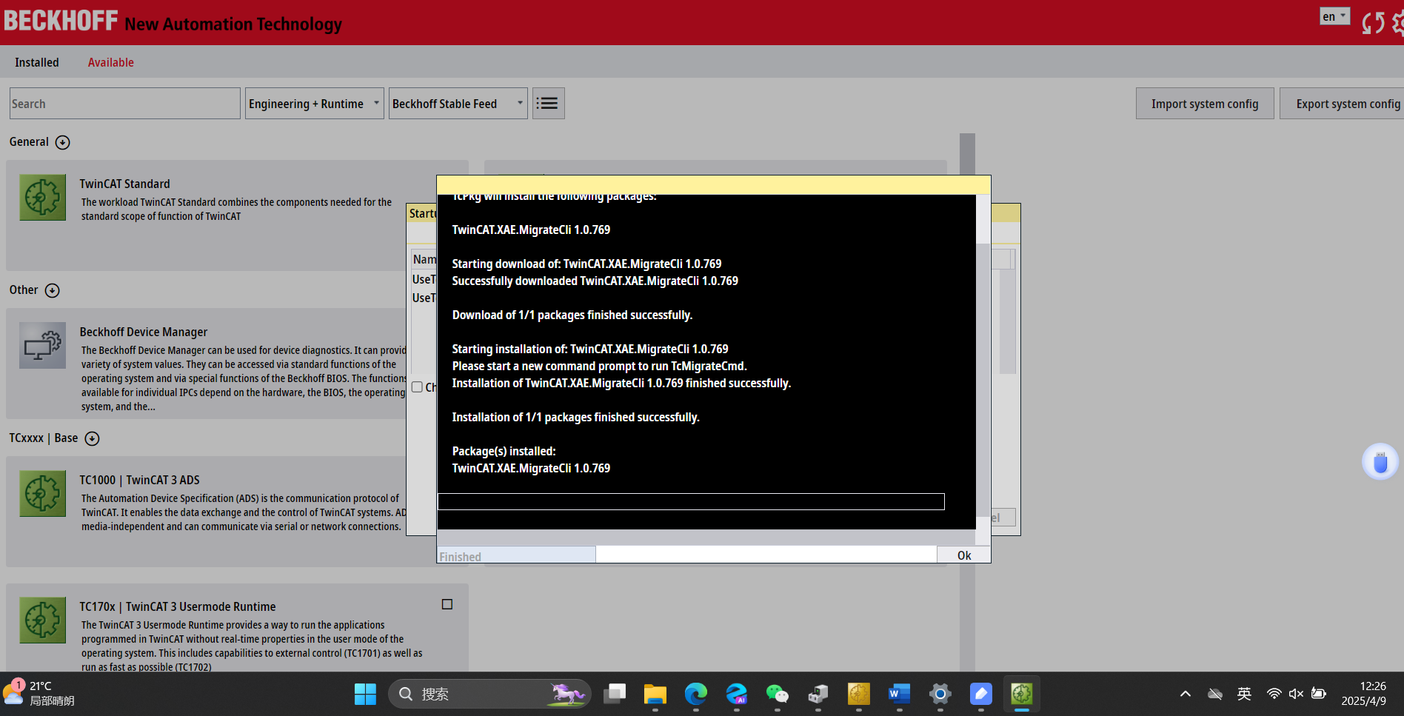Image resolution: width=1404 pixels, height=716 pixels.
Task: Open the settings gear icon in the red header
Action: 1398,23
